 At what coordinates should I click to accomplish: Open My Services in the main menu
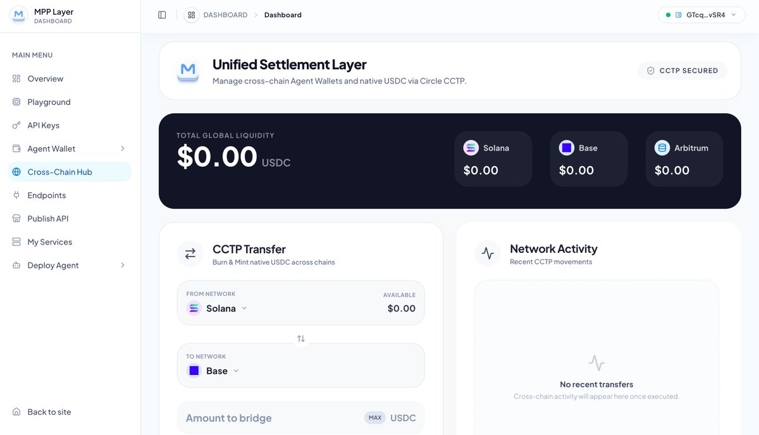[x=70, y=242]
